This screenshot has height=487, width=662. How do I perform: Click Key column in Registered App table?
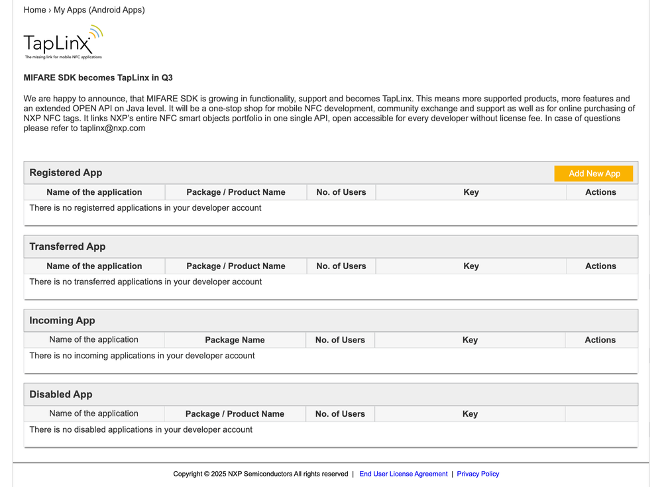click(470, 192)
